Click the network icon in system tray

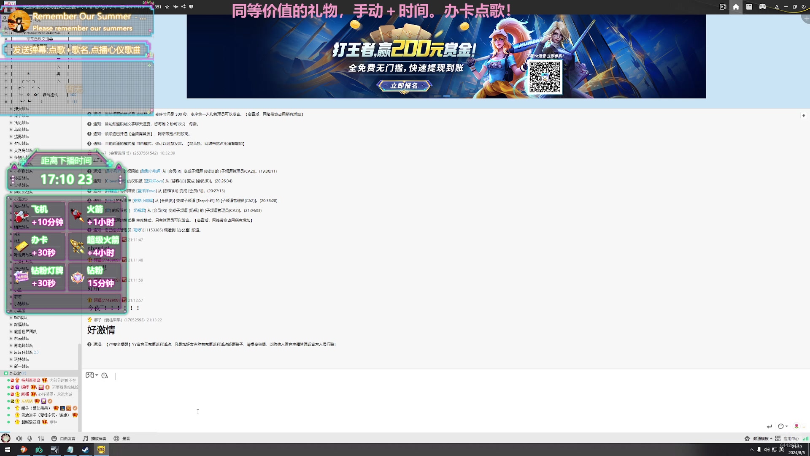(774, 450)
